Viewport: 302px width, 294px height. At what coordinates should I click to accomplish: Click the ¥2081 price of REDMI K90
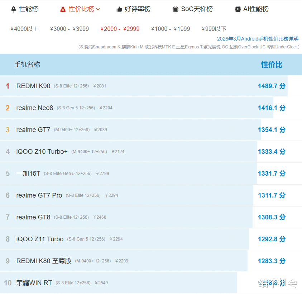(x=100, y=86)
